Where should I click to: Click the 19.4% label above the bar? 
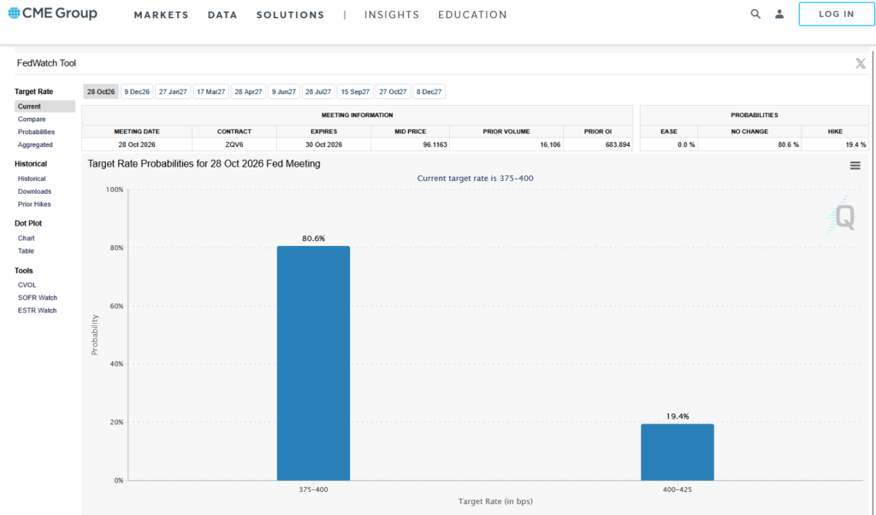point(678,416)
